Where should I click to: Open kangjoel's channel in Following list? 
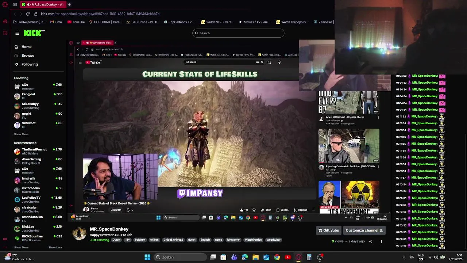pyautogui.click(x=38, y=96)
